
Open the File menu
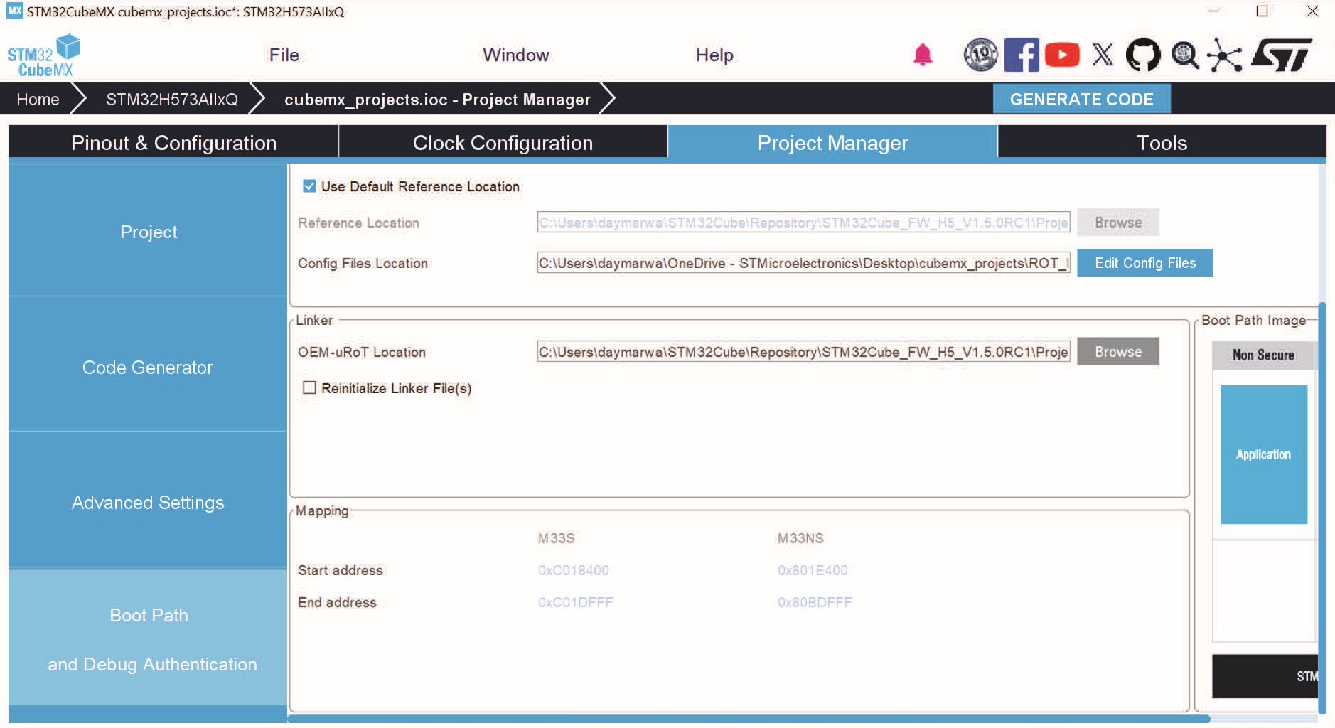tap(284, 55)
